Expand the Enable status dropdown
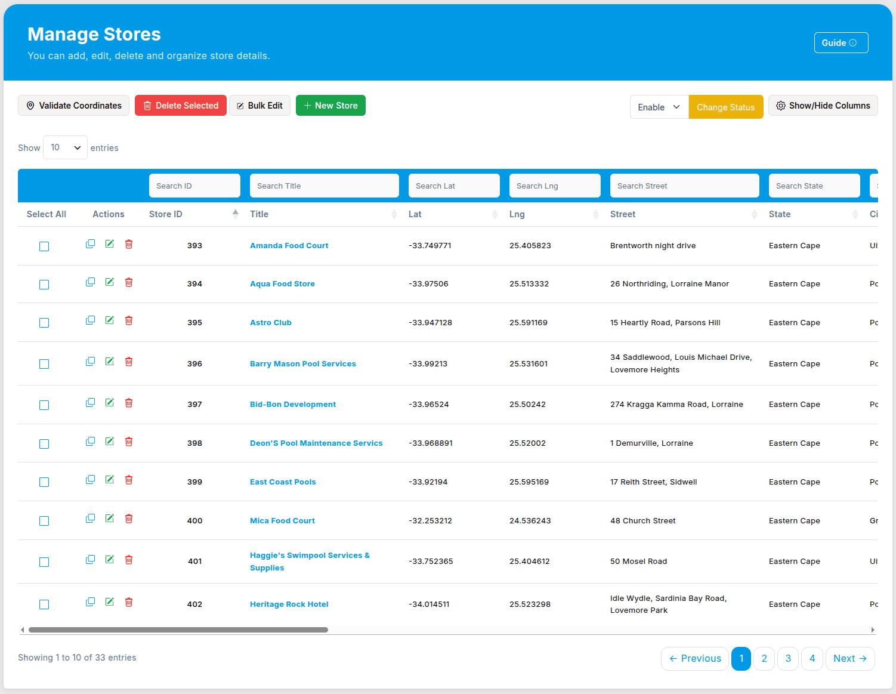This screenshot has width=896, height=694. (x=659, y=107)
